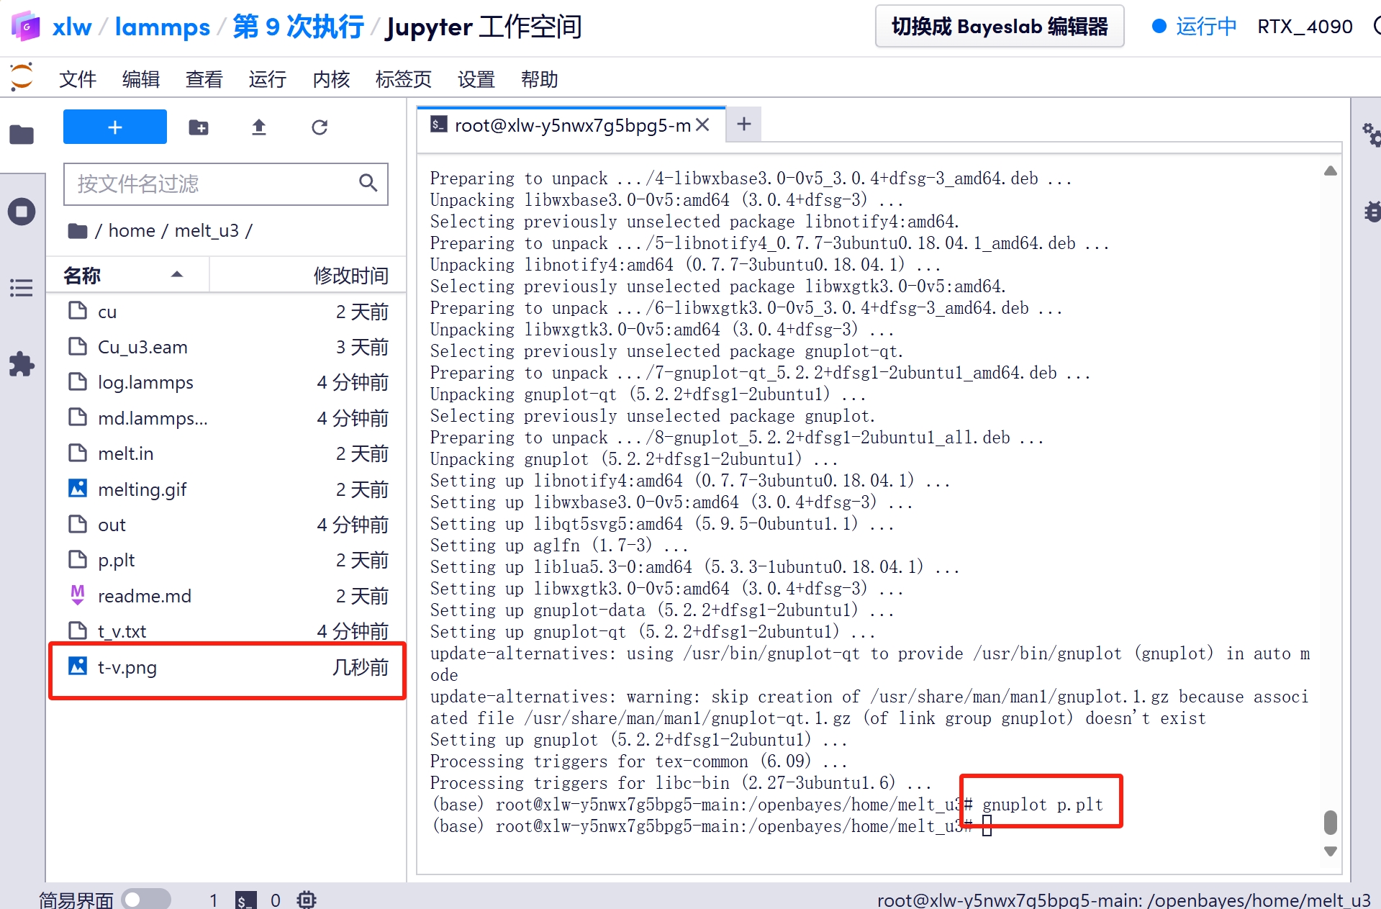Click the blue new launcher plus button
This screenshot has width=1381, height=909.
pos(115,127)
